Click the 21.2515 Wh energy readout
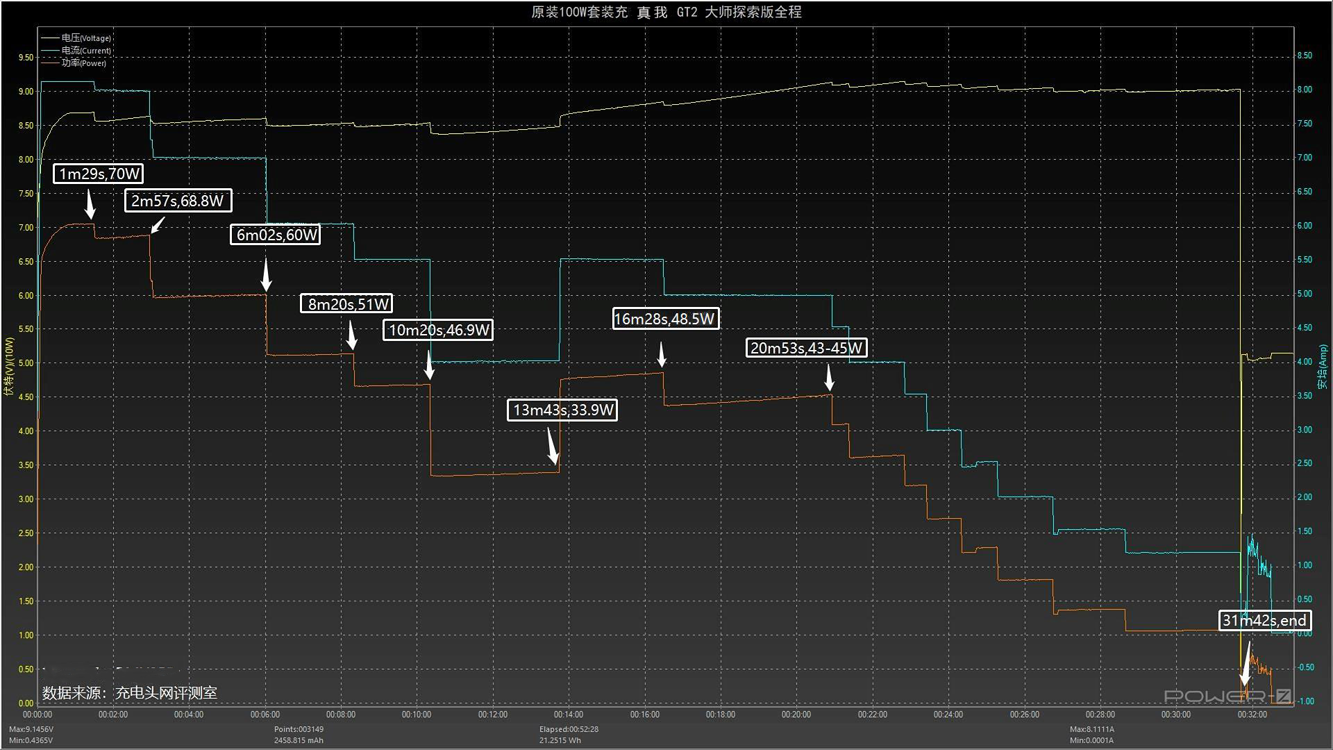Viewport: 1333px width, 750px height. (x=560, y=740)
